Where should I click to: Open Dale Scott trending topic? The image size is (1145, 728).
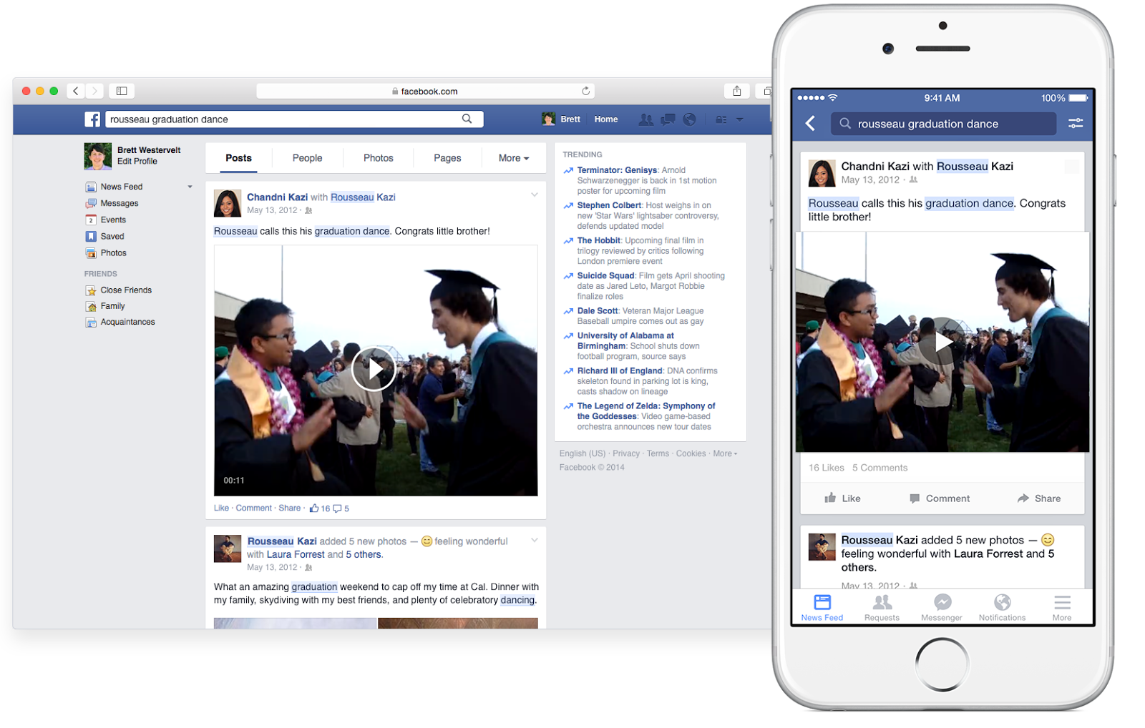[598, 311]
